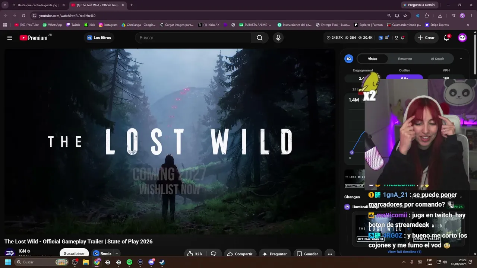Switch to the Resumen tab

click(405, 59)
